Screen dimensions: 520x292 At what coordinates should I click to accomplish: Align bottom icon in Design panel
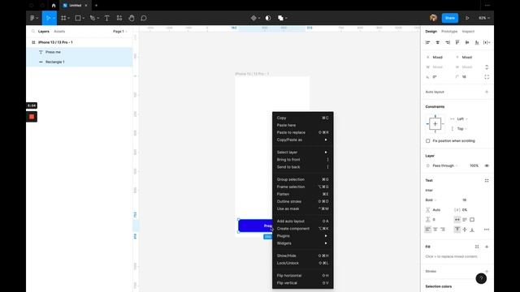click(477, 42)
